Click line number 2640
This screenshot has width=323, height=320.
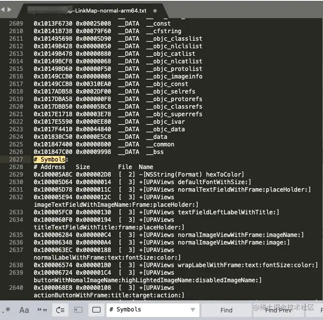(x=16, y=288)
